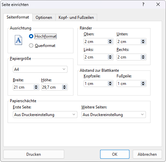Increase the Höhe value with up arrow
This screenshot has height=162, width=166.
(x=64, y=86)
